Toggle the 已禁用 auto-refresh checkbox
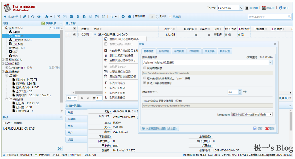Viewport: 295px width, 159px height. pos(170,16)
